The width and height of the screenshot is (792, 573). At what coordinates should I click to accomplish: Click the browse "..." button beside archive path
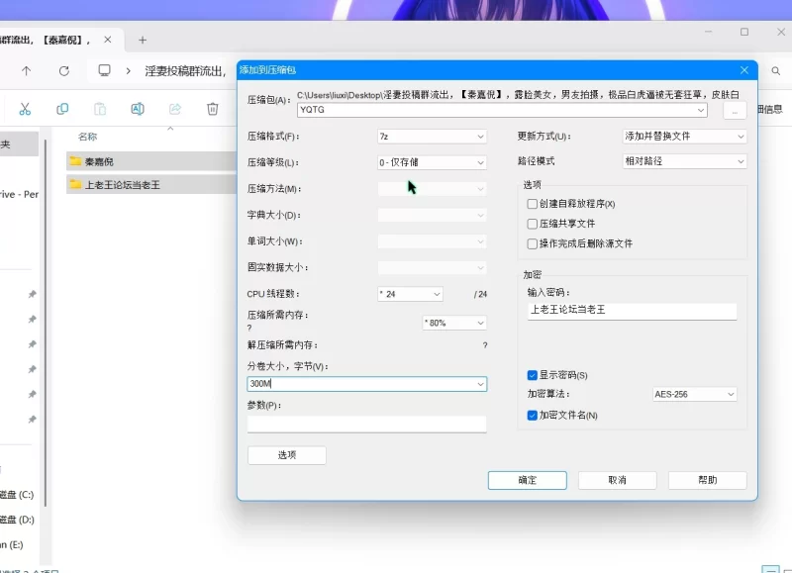pos(734,110)
